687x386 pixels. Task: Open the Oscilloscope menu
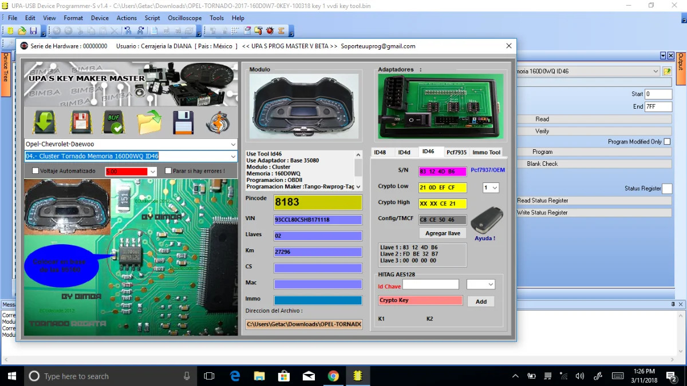tap(184, 18)
